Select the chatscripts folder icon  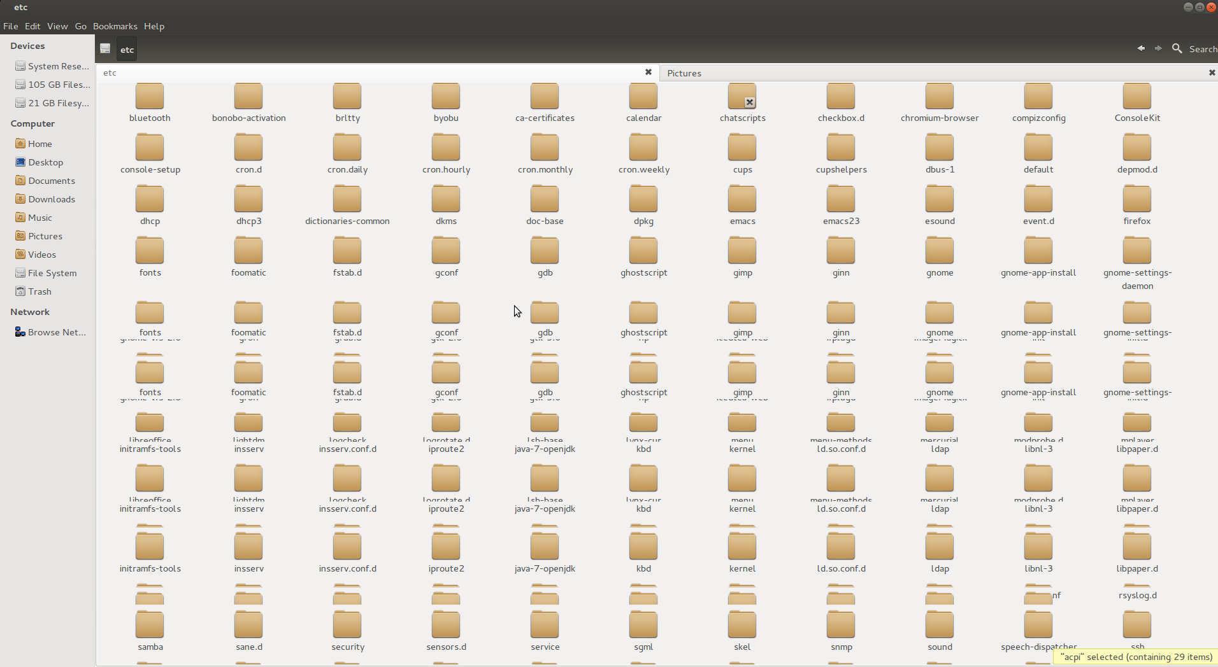click(x=742, y=97)
